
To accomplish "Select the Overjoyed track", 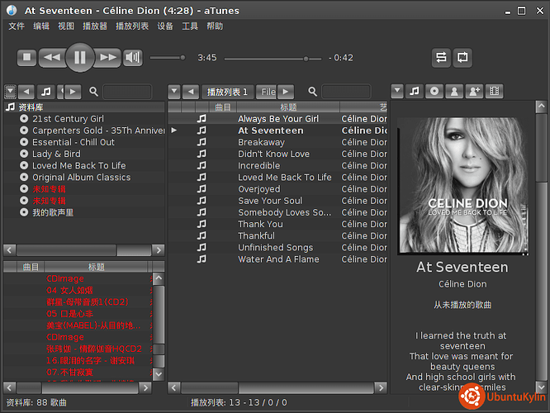I will [x=278, y=189].
